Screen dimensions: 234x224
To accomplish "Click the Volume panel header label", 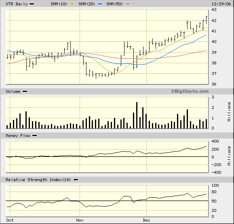I will point(13,92).
